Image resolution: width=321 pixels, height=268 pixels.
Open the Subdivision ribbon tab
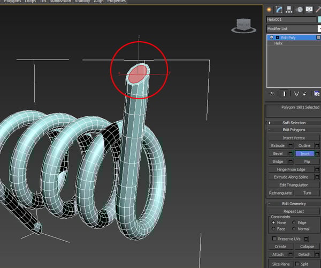pyautogui.click(x=60, y=2)
